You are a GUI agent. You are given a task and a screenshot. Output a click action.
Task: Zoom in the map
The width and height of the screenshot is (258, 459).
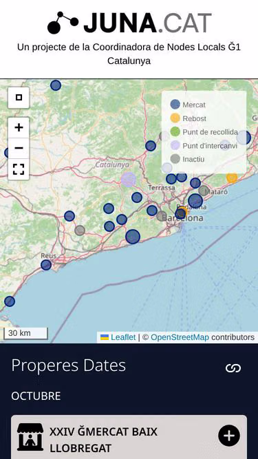tap(19, 127)
